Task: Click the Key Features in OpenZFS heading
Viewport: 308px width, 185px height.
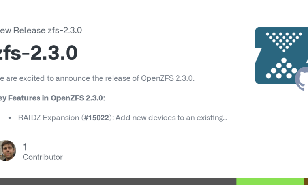Action: (x=52, y=98)
